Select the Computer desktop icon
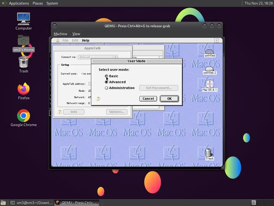 coord(24,21)
